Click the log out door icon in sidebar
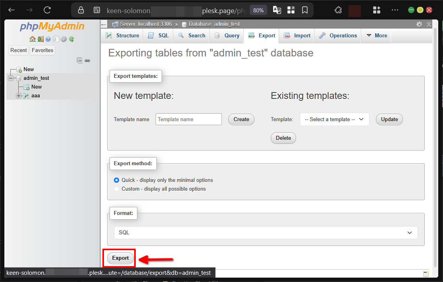This screenshot has width=443, height=282. (40, 39)
